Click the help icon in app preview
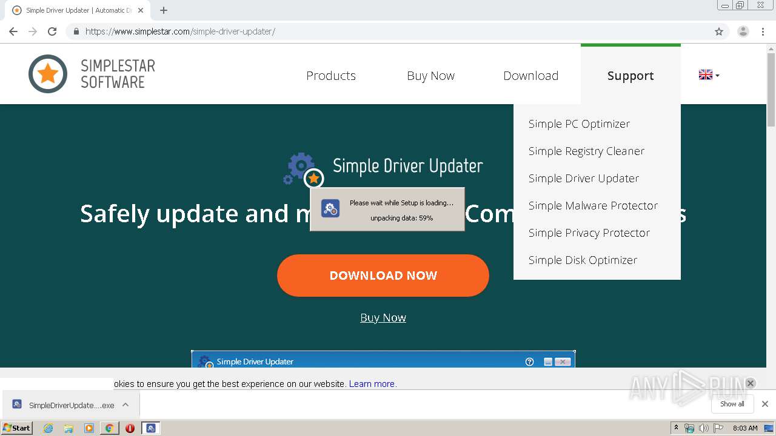776x436 pixels. click(529, 362)
